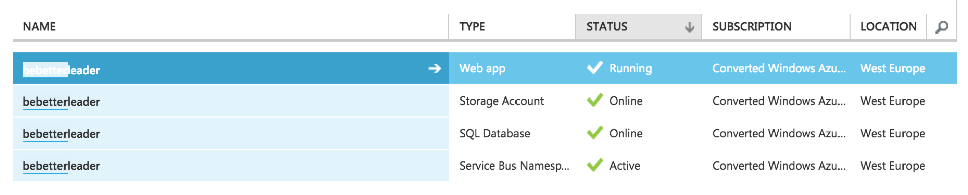Screen dimensions: 968x195
Task: Click the 'Active' status text
Action: (x=625, y=166)
